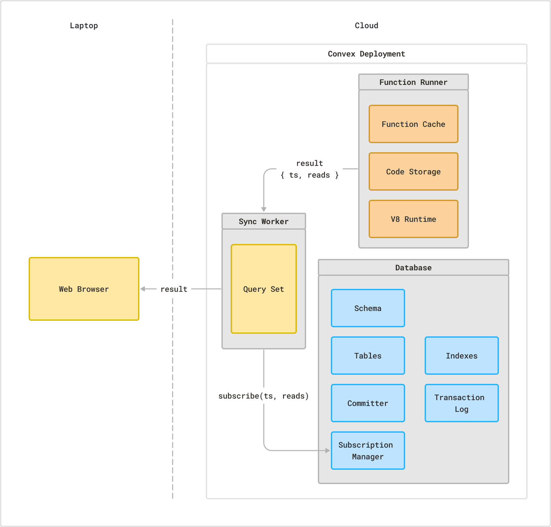Click the Web Browser box
Viewport: 551px width, 527px height.
click(84, 289)
